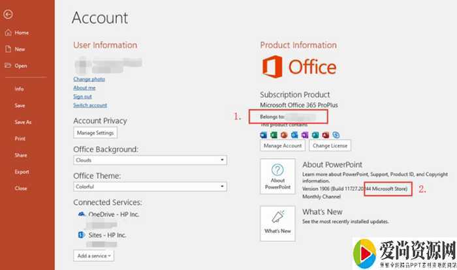The height and width of the screenshot is (270, 457).
Task: Click the Word icon in product list
Action: click(x=264, y=134)
